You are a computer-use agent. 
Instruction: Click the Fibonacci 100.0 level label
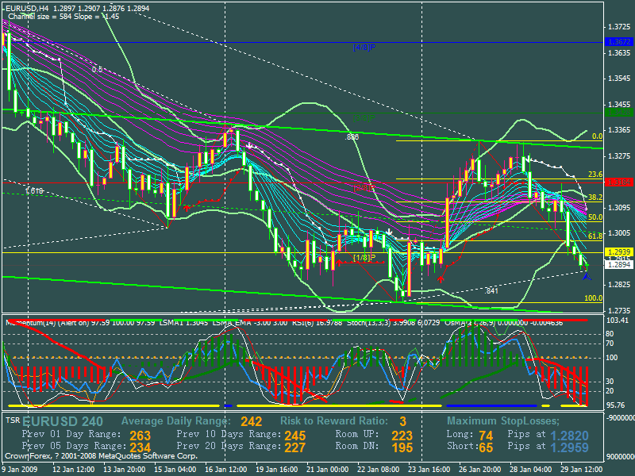(593, 298)
